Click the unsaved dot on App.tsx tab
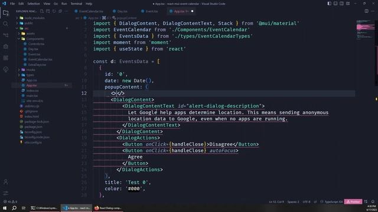 193,11
